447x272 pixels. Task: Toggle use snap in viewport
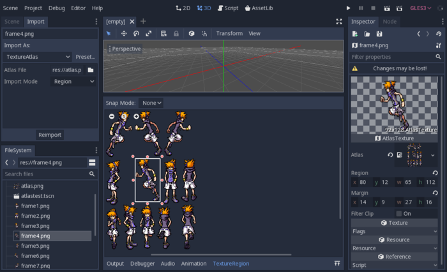tap(204, 33)
